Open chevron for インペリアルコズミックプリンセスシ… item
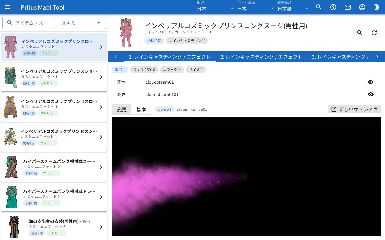The height and width of the screenshot is (240, 385). point(101,137)
